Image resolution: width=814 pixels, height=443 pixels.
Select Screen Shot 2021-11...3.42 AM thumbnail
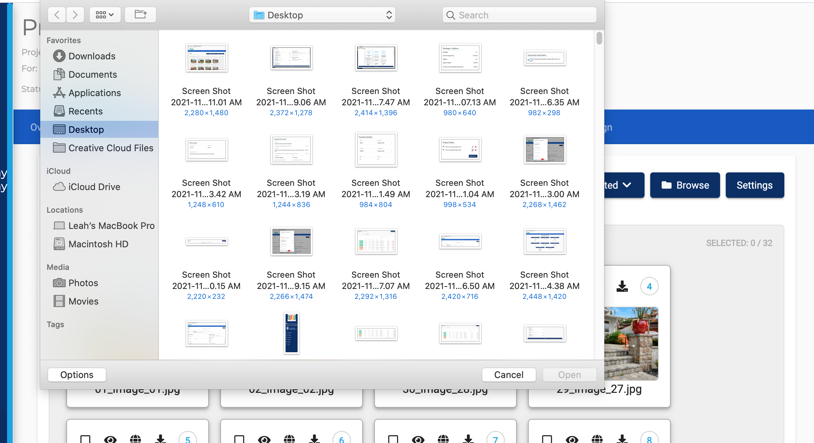(207, 149)
